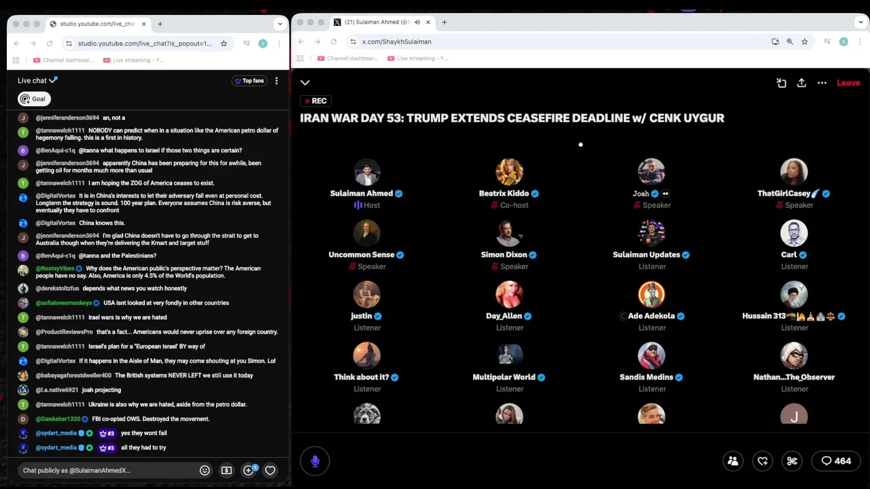Open a new tab in the X window
Image resolution: width=870 pixels, height=489 pixels.
pos(445,22)
